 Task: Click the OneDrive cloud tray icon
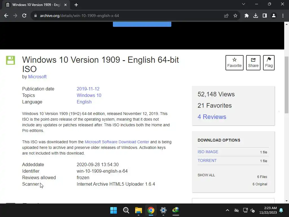click(x=237, y=210)
